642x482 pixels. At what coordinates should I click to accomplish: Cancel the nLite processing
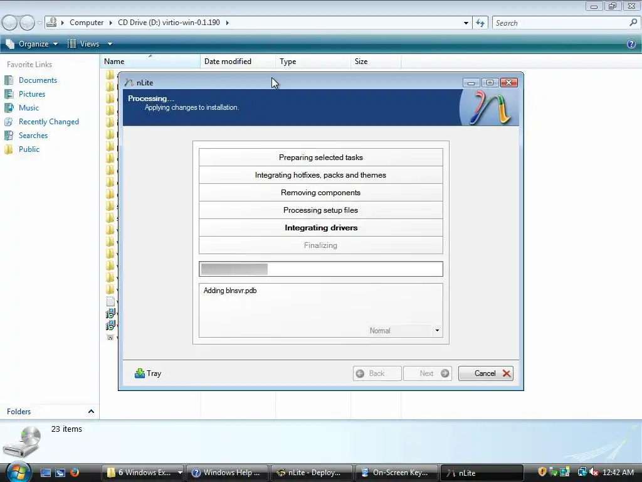486,373
